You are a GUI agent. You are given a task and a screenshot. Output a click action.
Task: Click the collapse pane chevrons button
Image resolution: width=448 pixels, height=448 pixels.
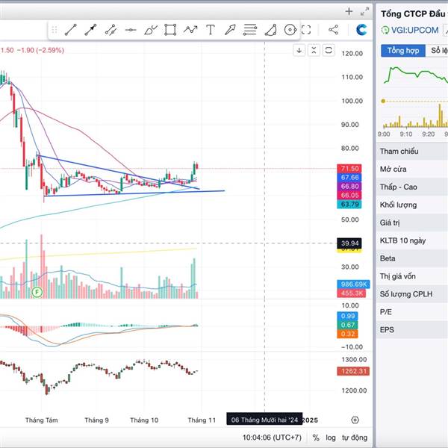(x=314, y=51)
